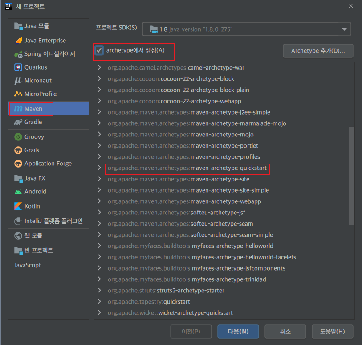Click the IntelliJ IDEA logo in title bar
The height and width of the screenshot is (345, 362).
[8, 7]
